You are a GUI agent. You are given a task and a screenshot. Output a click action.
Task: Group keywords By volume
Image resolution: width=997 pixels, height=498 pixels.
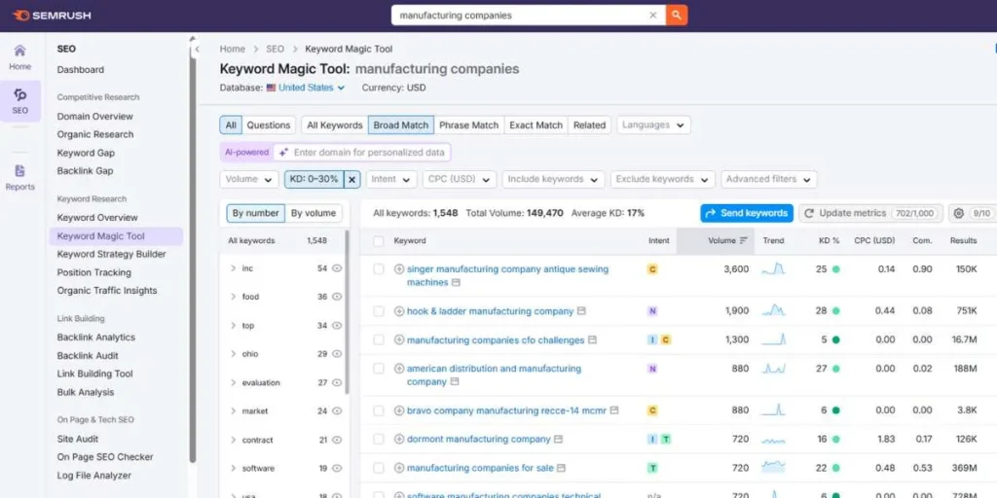[314, 213]
